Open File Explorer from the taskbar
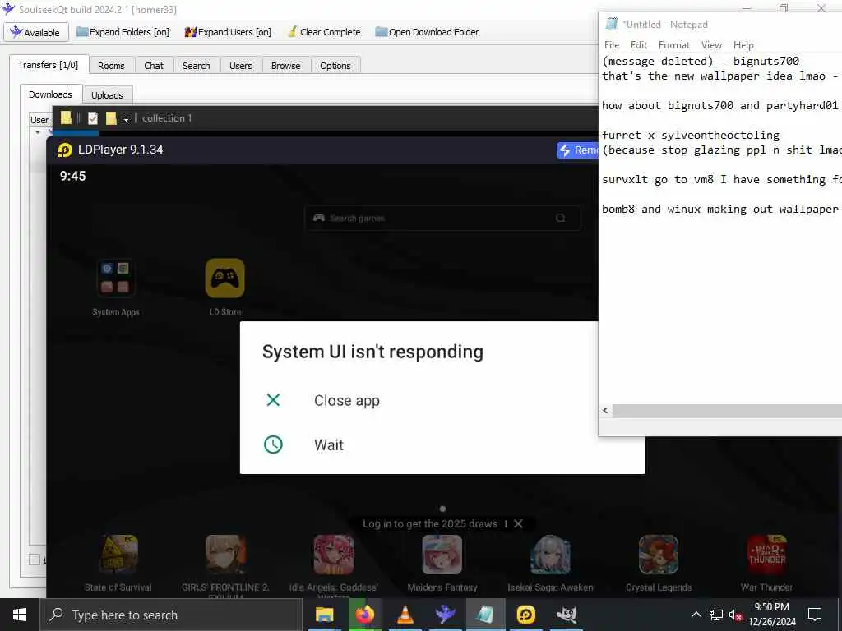The width and height of the screenshot is (842, 631). 324,615
